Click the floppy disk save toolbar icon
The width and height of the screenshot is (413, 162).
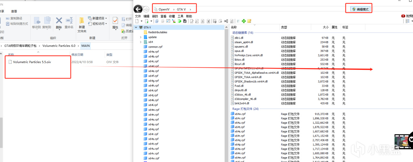[x=185, y=21]
